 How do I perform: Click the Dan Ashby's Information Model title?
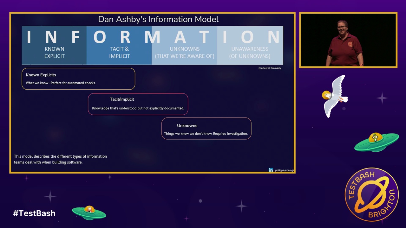[x=158, y=19]
